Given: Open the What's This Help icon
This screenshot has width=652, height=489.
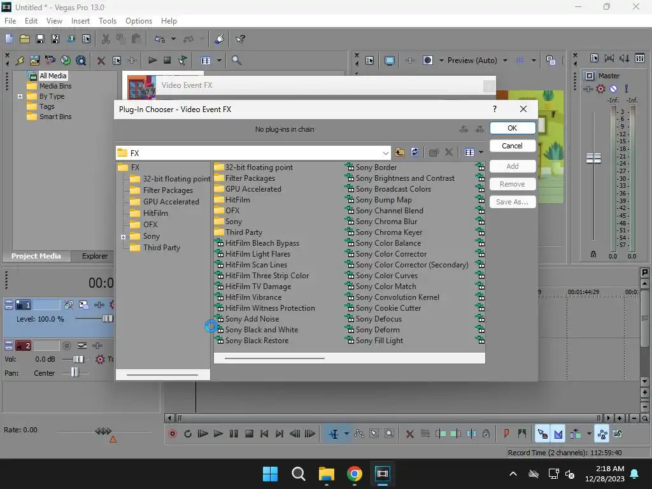Looking at the screenshot, I should point(240,39).
